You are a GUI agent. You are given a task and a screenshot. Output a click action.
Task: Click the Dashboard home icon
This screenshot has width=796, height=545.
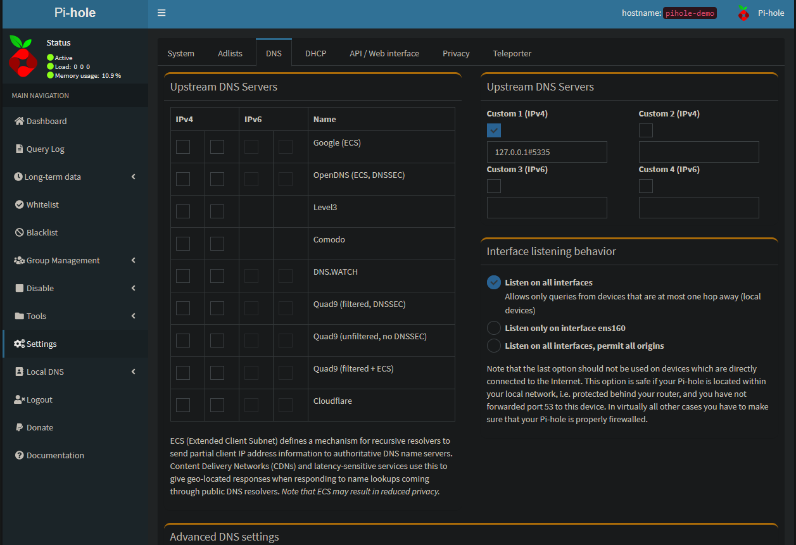19,121
